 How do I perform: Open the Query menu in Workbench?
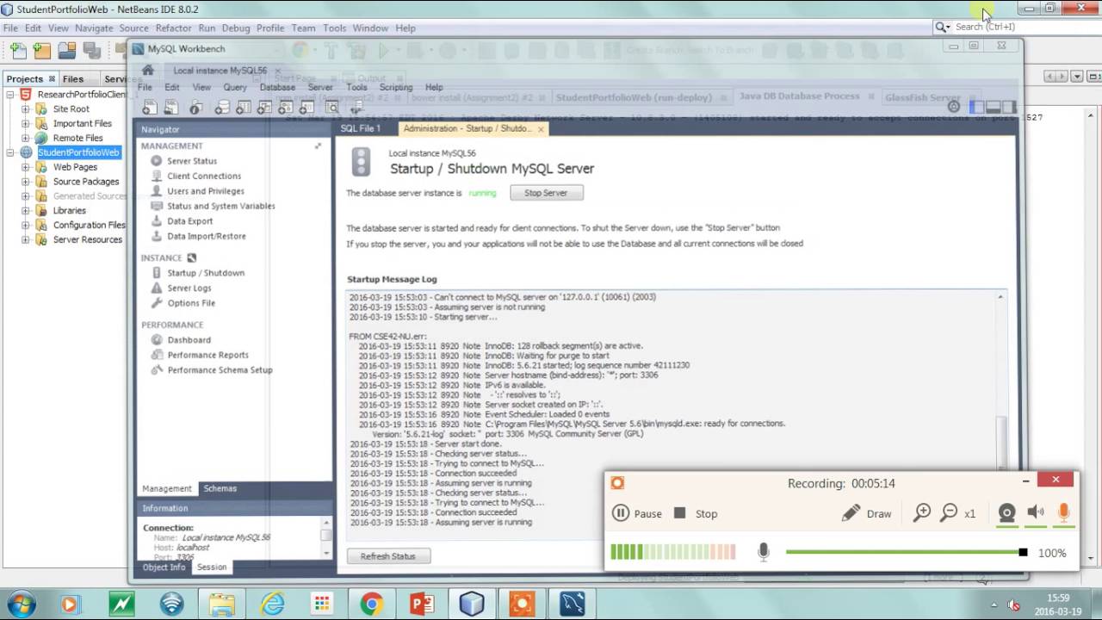pyautogui.click(x=235, y=87)
